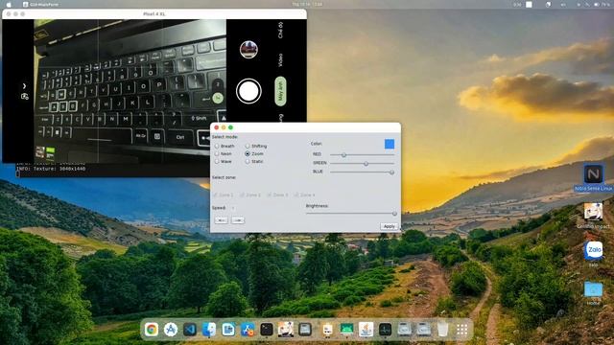Click the terminal line INFO: Texture: 3040x1440

point(51,169)
